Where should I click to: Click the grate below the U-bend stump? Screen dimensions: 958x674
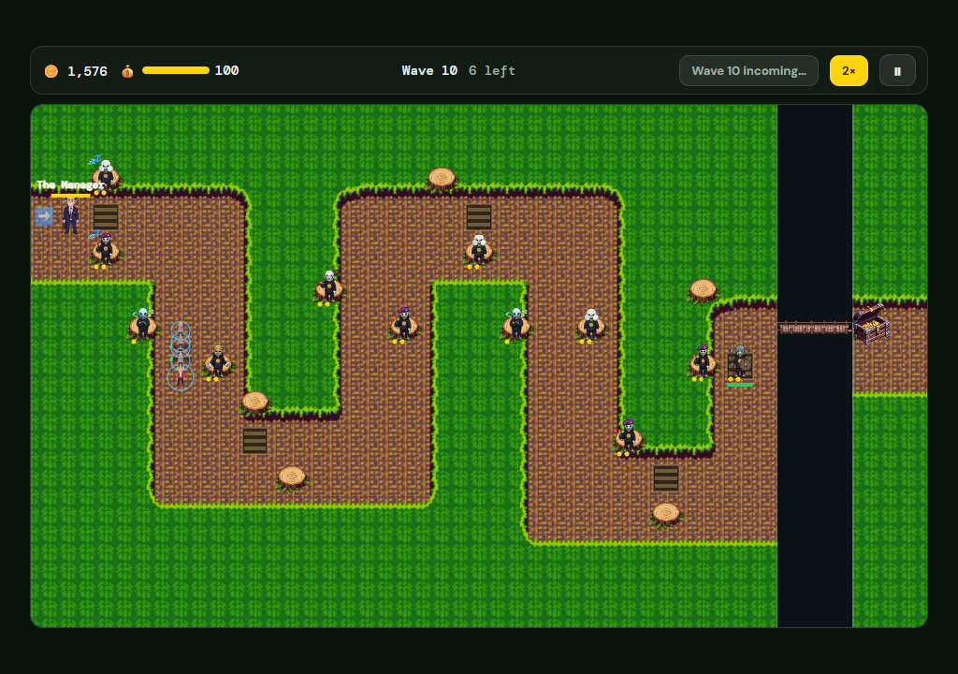coord(254,440)
